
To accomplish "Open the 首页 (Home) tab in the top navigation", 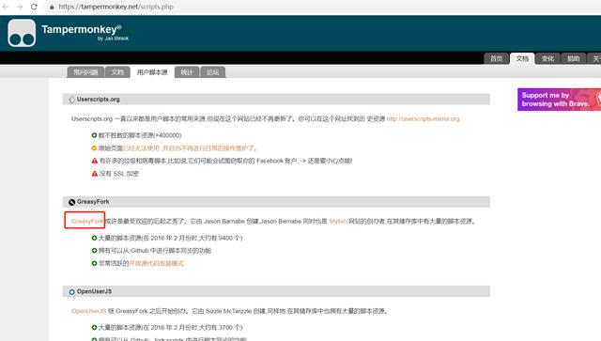I will [497, 58].
